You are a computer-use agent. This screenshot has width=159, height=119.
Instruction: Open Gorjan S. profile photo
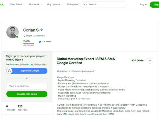(12, 32)
